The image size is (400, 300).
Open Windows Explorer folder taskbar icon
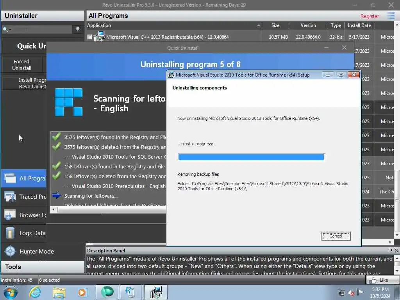[x=59, y=293]
